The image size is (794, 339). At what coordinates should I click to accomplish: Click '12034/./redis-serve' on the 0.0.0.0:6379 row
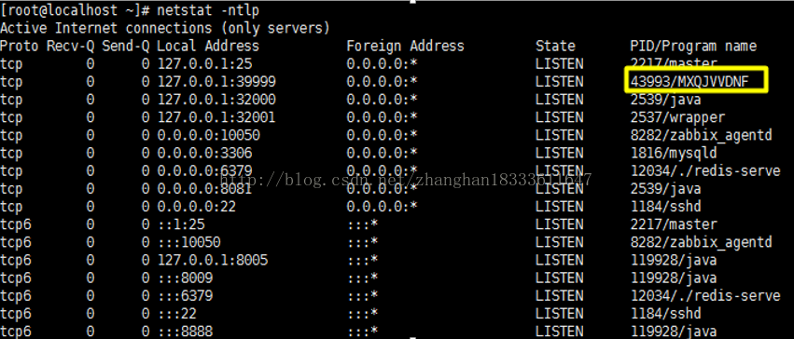pyautogui.click(x=705, y=170)
